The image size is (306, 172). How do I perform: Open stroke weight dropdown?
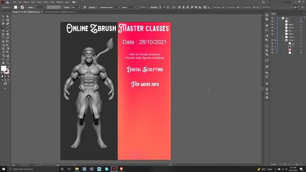point(44,7)
